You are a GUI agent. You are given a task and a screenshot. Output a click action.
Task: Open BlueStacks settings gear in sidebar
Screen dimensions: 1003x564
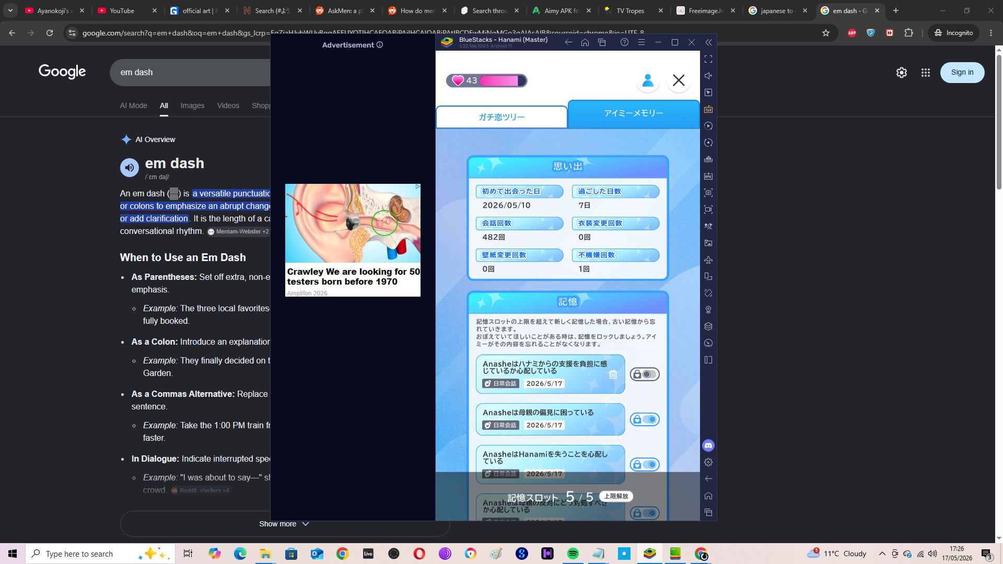pyautogui.click(x=708, y=462)
